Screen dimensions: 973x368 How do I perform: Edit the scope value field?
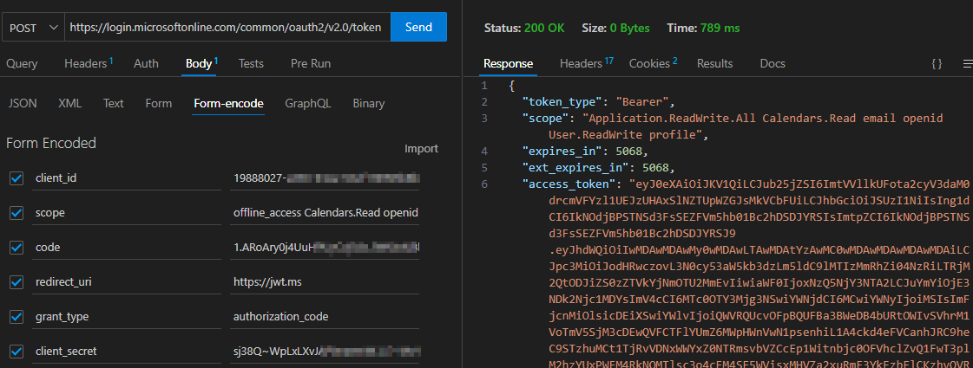click(x=325, y=213)
